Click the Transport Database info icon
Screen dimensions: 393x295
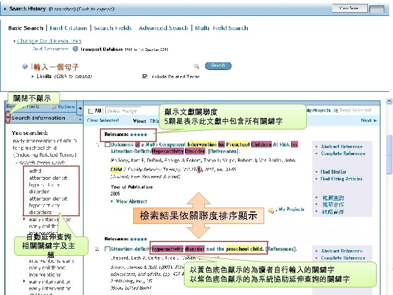75,49
